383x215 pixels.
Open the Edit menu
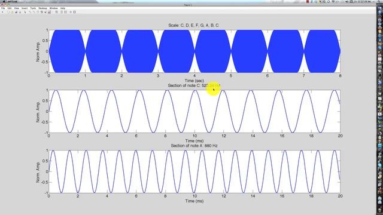coord(10,8)
